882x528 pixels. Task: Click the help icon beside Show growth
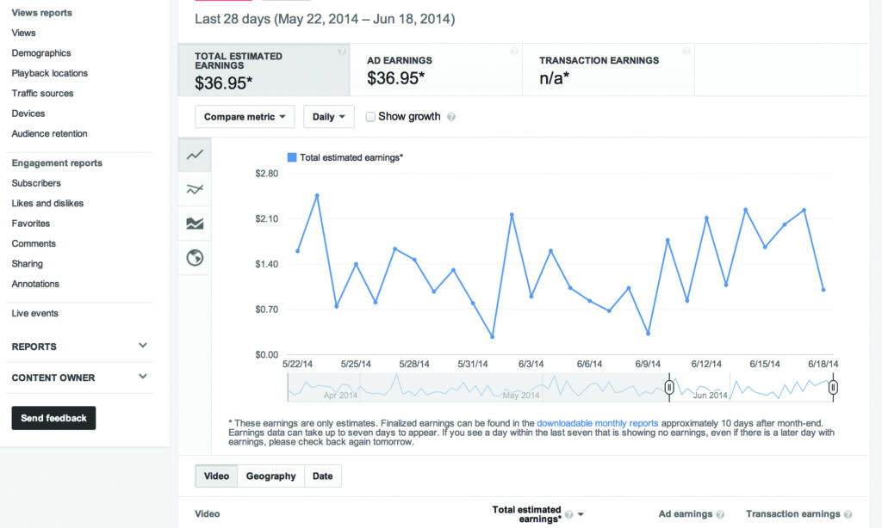451,116
